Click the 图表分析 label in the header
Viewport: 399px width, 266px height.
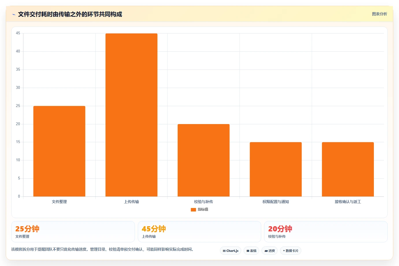[379, 14]
